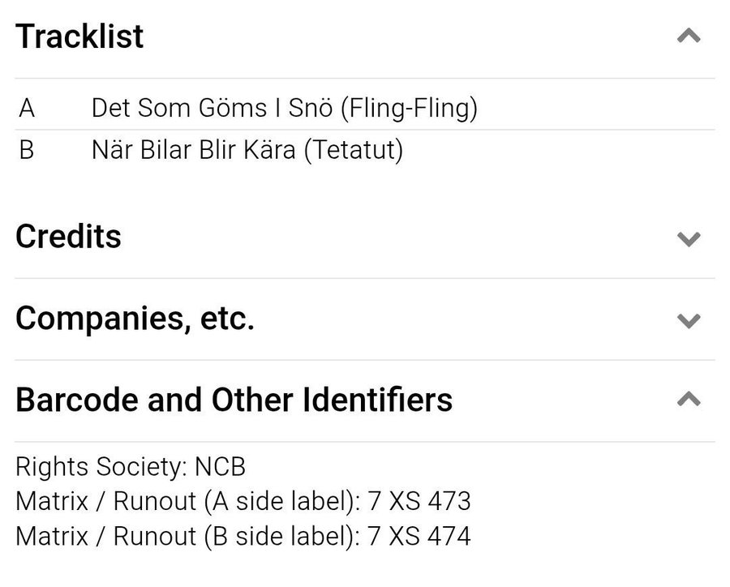Click the side A position letter

pyautogui.click(x=27, y=108)
